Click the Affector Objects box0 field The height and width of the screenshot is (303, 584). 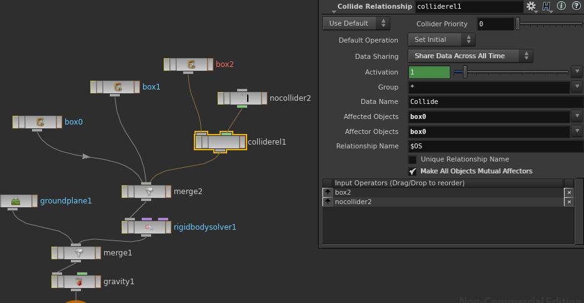[489, 131]
